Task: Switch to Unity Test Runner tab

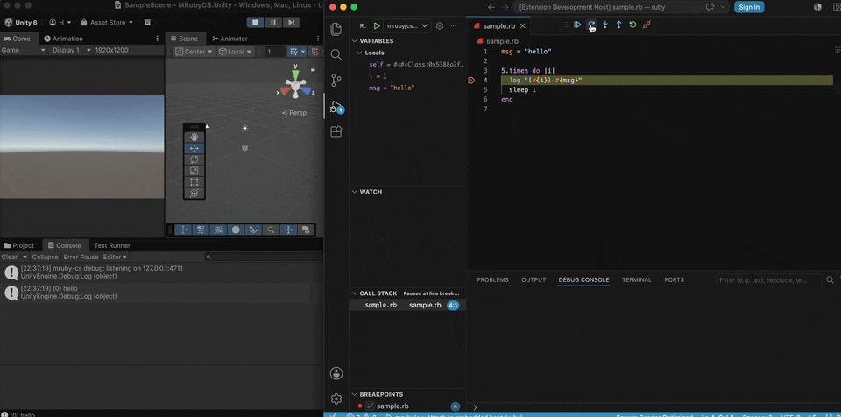Action: [x=112, y=246]
